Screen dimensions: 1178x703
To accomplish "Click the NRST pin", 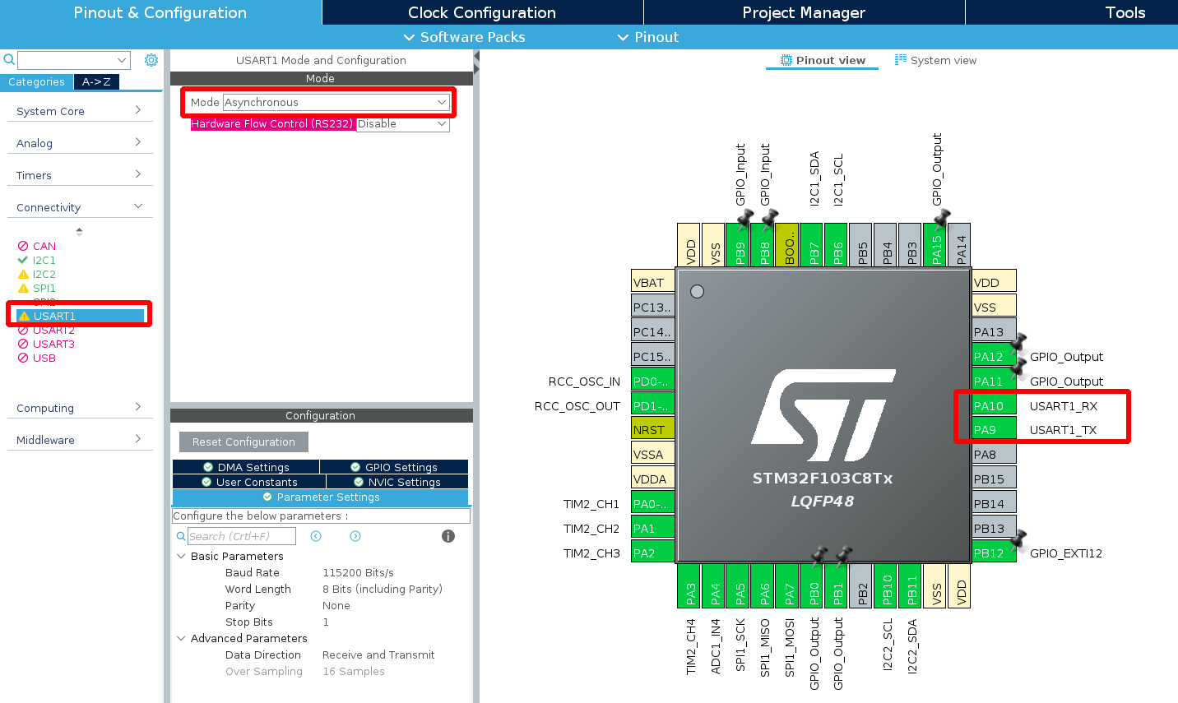I will pos(653,429).
